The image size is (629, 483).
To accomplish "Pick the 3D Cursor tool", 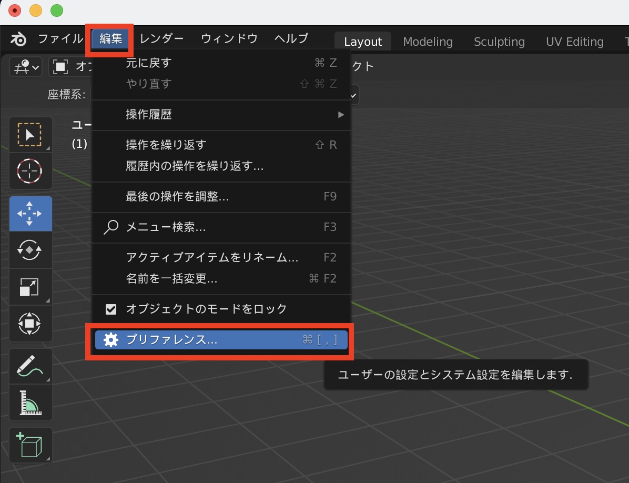I will point(30,171).
